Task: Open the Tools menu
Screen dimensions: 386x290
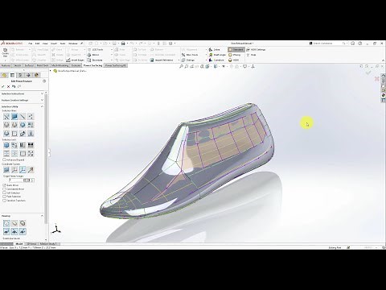Action: (63, 43)
